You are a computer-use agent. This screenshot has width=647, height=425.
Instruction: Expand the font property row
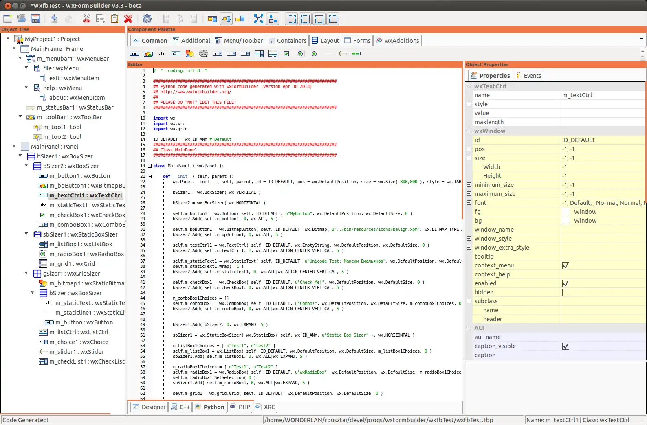469,203
